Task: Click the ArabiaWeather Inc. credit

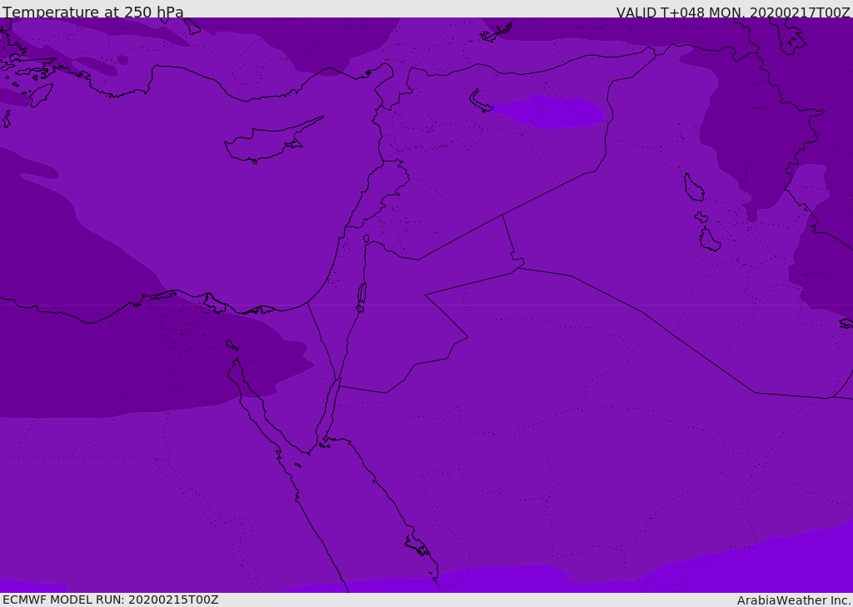Action: [x=794, y=600]
